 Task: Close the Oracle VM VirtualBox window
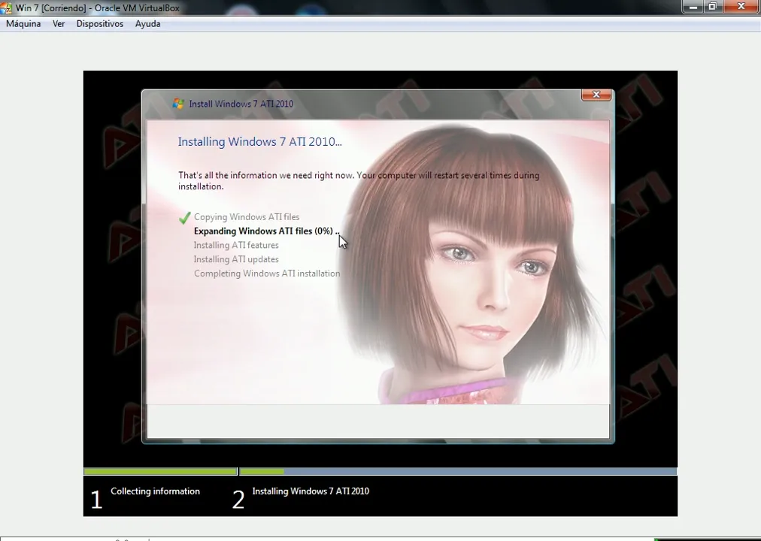click(x=741, y=7)
